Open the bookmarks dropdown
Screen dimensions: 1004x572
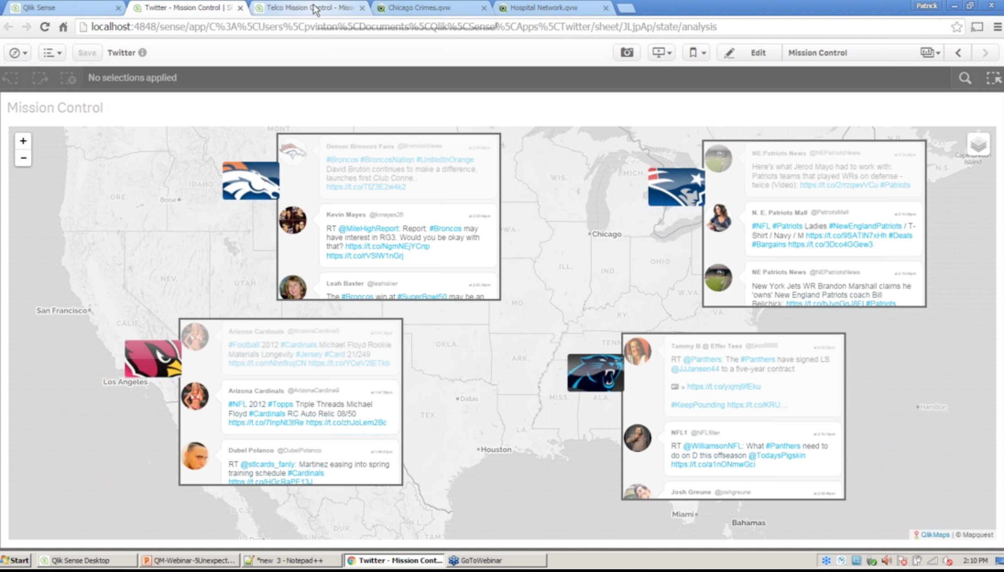click(x=696, y=53)
